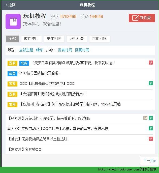This screenshot has height=173, width=159.
Task: Click the image attachment icon on 免流篇 post
Action: [x=145, y=118]
